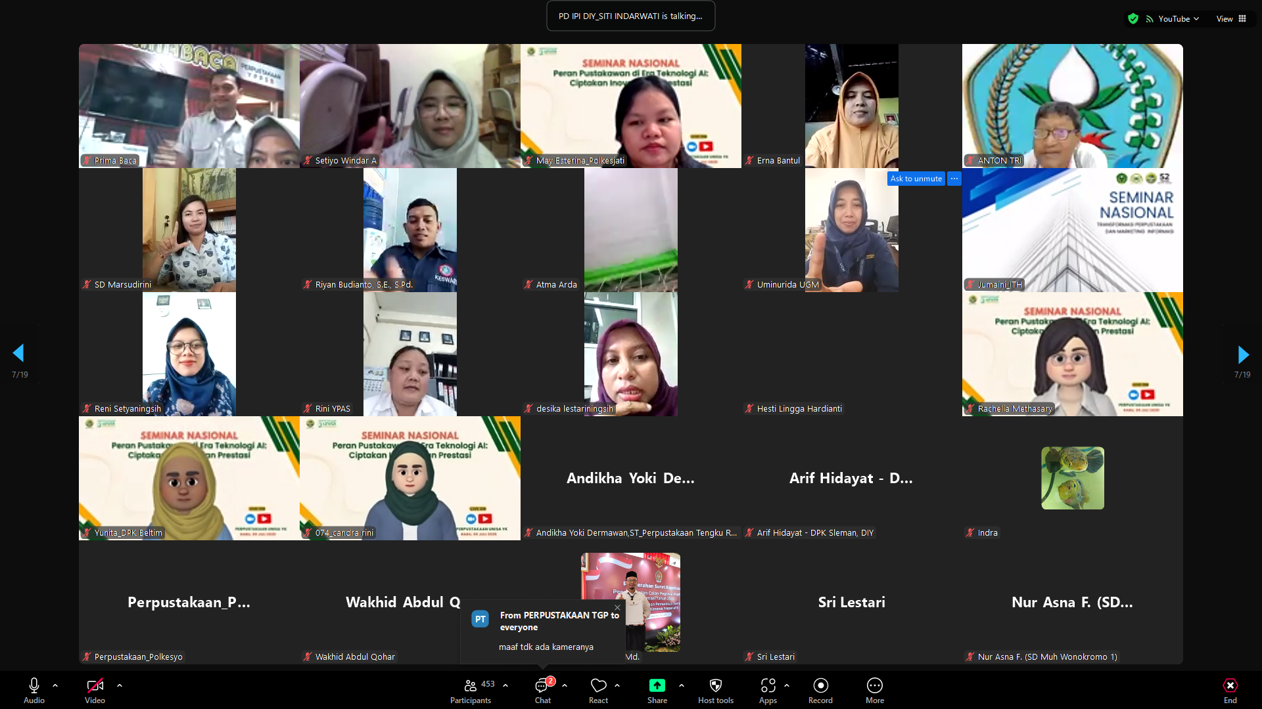Open the Apps menu
The image size is (1262, 709).
click(768, 691)
